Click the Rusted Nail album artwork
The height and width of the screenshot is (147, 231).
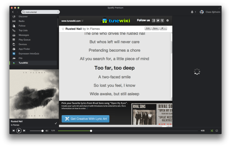(x=34, y=94)
